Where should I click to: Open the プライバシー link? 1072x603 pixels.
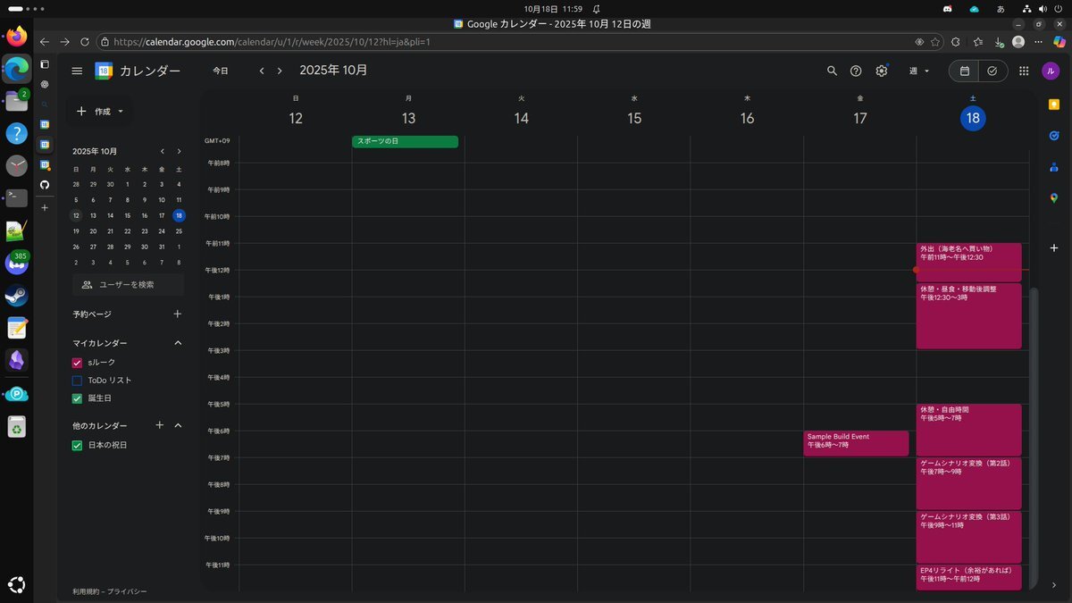click(127, 591)
